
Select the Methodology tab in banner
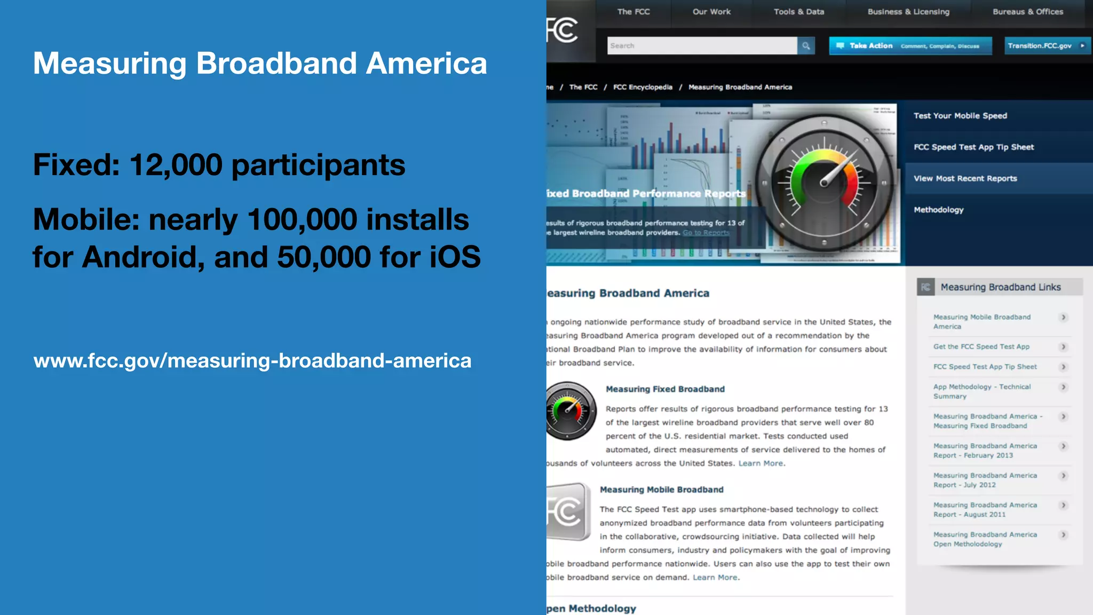[x=938, y=210]
